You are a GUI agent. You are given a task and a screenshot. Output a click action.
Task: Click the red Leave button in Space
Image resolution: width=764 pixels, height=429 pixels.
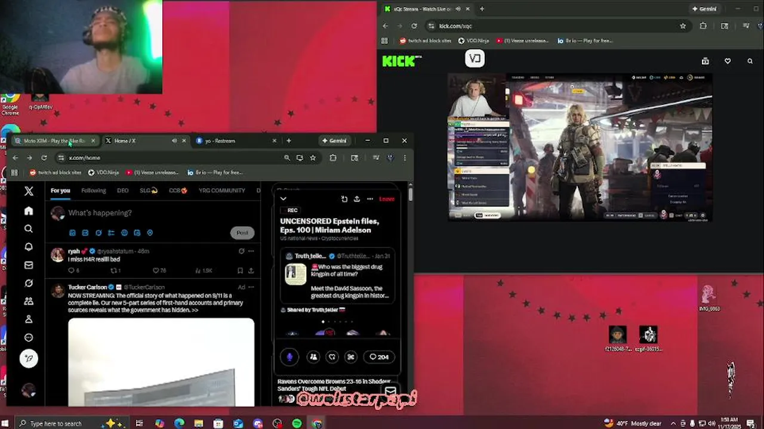[387, 199]
